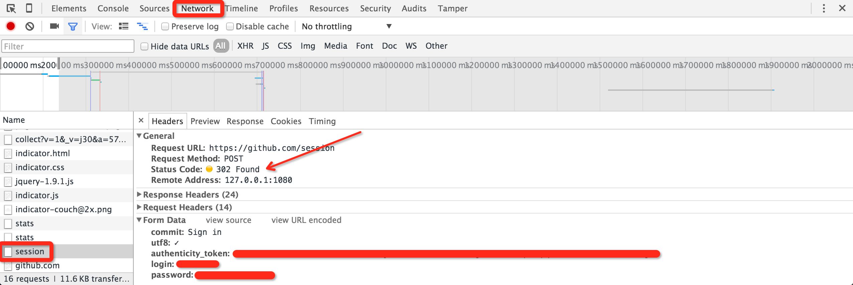Toggle the device mode phone icon
This screenshot has height=285, width=853.
pos(29,8)
